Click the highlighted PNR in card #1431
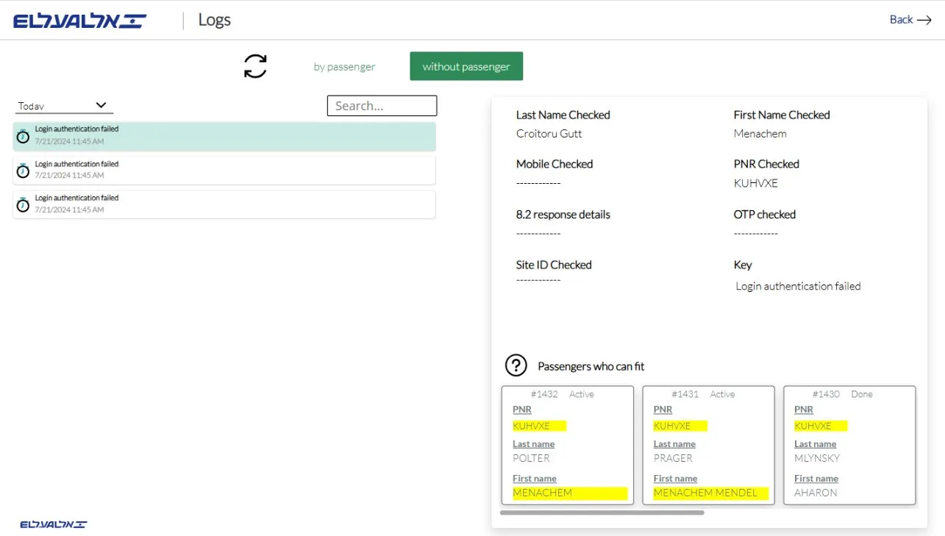This screenshot has height=536, width=945. click(x=680, y=426)
